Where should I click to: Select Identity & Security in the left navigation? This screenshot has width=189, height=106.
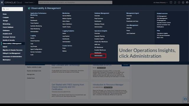tap(9, 40)
